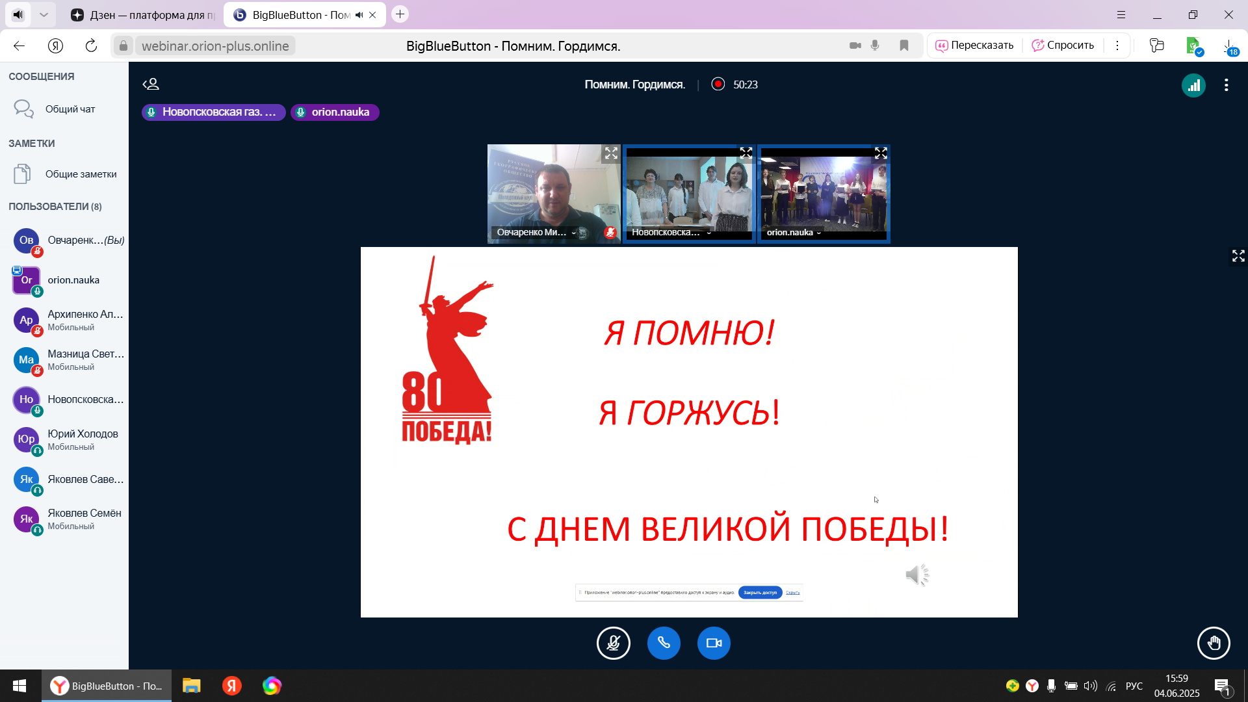Toggle webcam sharing button
The height and width of the screenshot is (702, 1248).
[714, 643]
